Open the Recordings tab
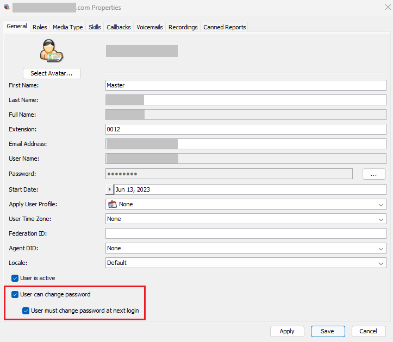The height and width of the screenshot is (342, 393). [x=183, y=27]
